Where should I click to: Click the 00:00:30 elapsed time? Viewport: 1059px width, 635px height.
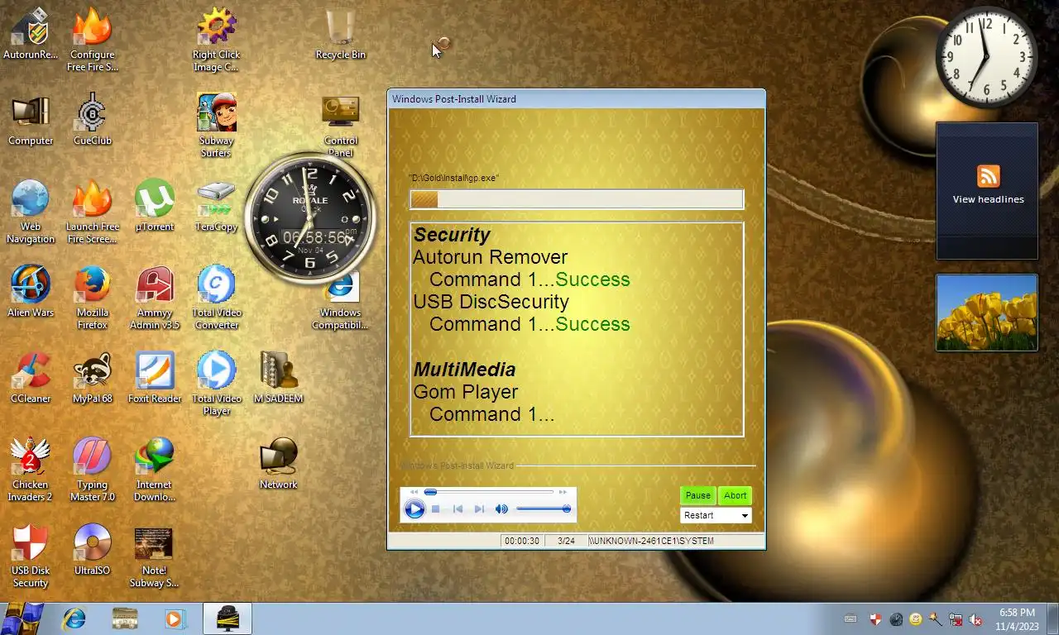coord(522,541)
